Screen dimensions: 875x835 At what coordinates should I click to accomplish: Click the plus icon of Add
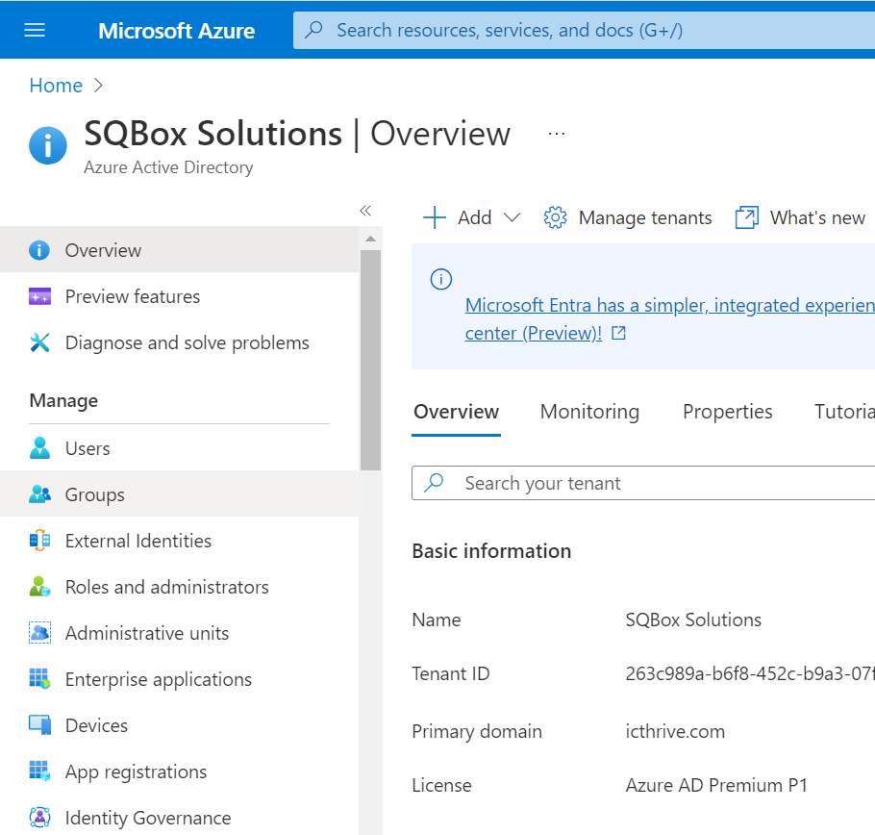pos(435,217)
